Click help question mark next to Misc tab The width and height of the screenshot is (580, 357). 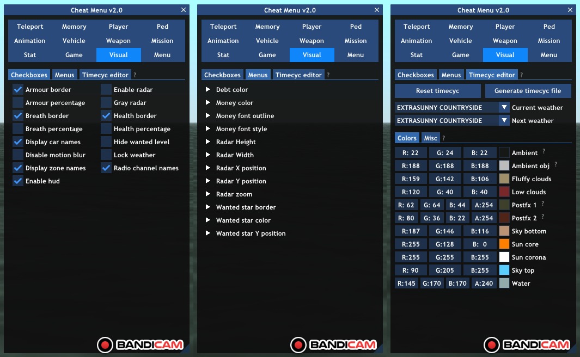click(443, 138)
